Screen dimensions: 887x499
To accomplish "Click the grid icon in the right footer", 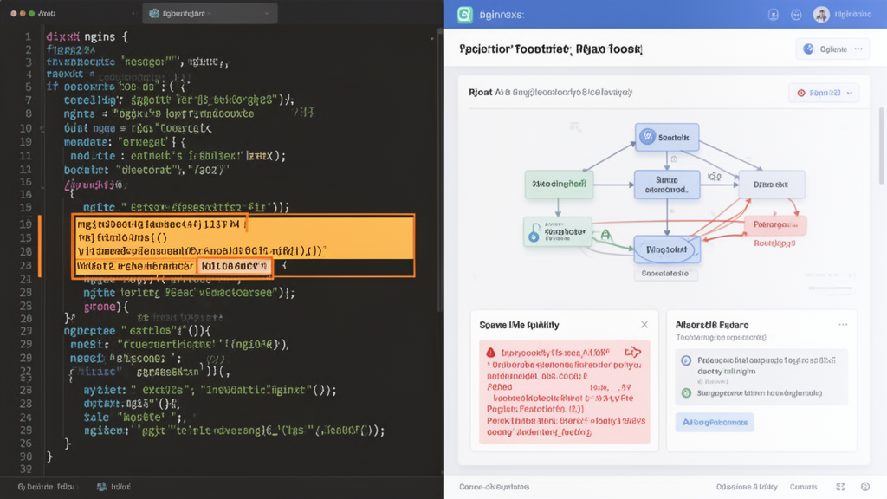I will (840, 487).
